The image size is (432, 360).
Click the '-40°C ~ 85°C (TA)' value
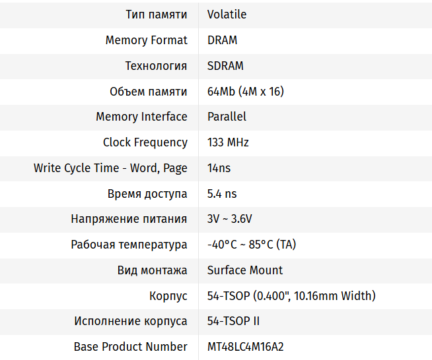click(x=251, y=245)
